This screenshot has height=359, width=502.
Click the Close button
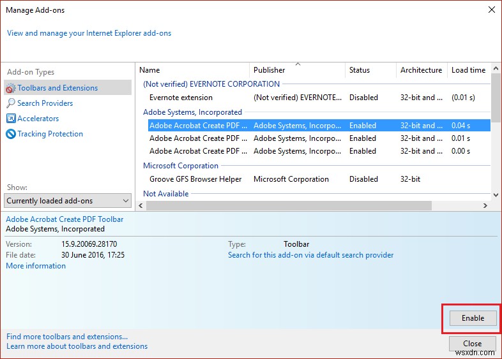point(472,344)
